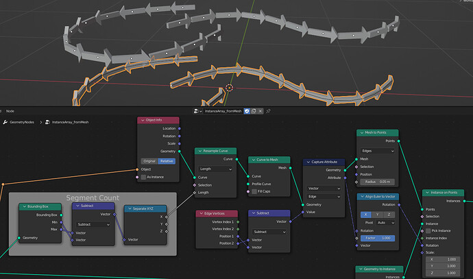Viewport: 473px width, 279px height.
Task: Click the modifier wrench icon in breadcrumb
Action: [x=5, y=122]
